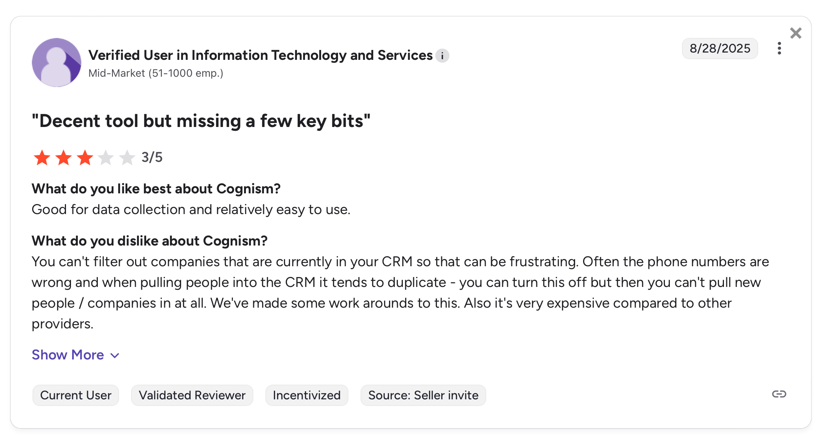Viewport: 831px width, 445px height.
Task: Close the review card with the X
Action: tap(796, 33)
